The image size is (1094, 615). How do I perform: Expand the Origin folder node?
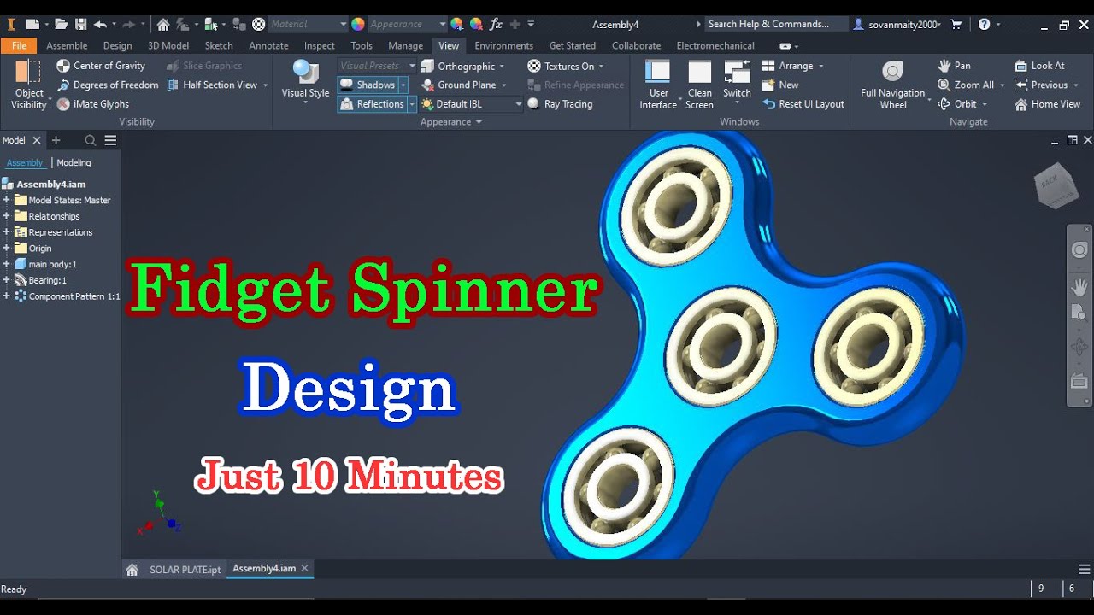[6, 249]
